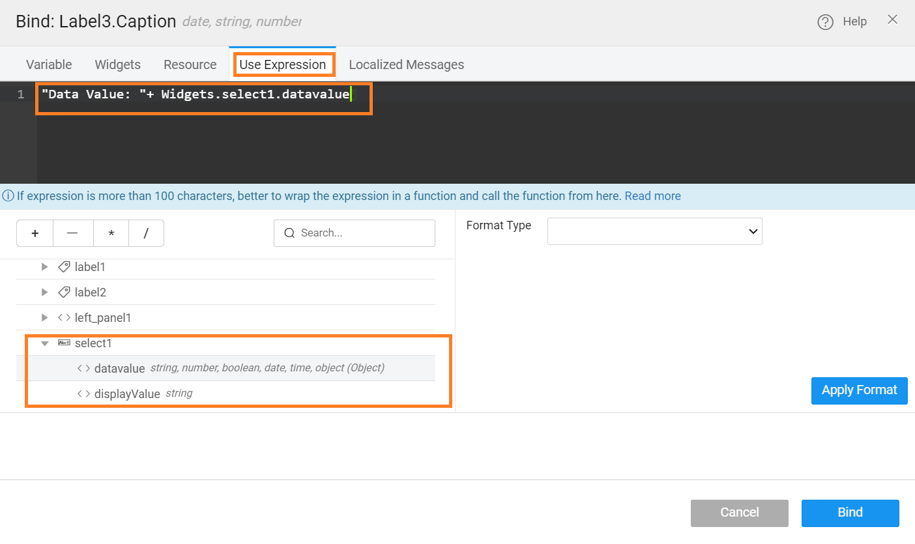Expand the left_panel1 tree node
The width and height of the screenshot is (915, 544).
(44, 317)
